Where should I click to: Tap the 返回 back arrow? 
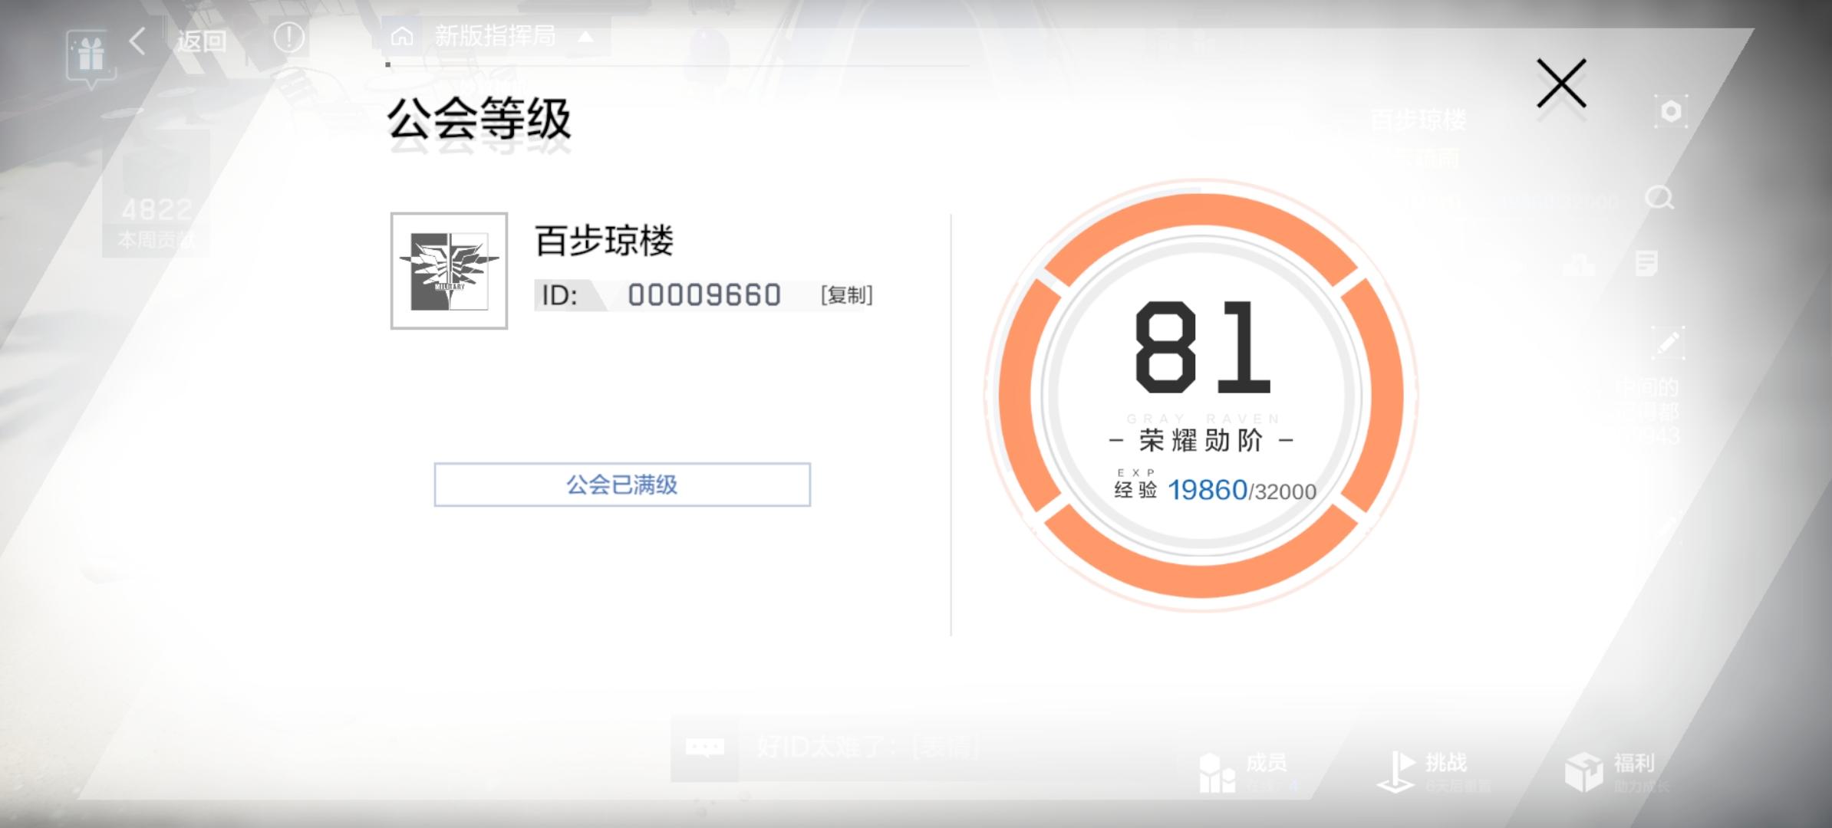pos(140,41)
